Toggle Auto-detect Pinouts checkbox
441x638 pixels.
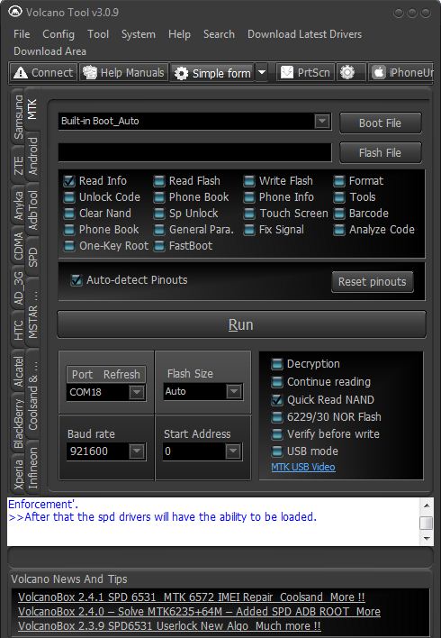(76, 280)
